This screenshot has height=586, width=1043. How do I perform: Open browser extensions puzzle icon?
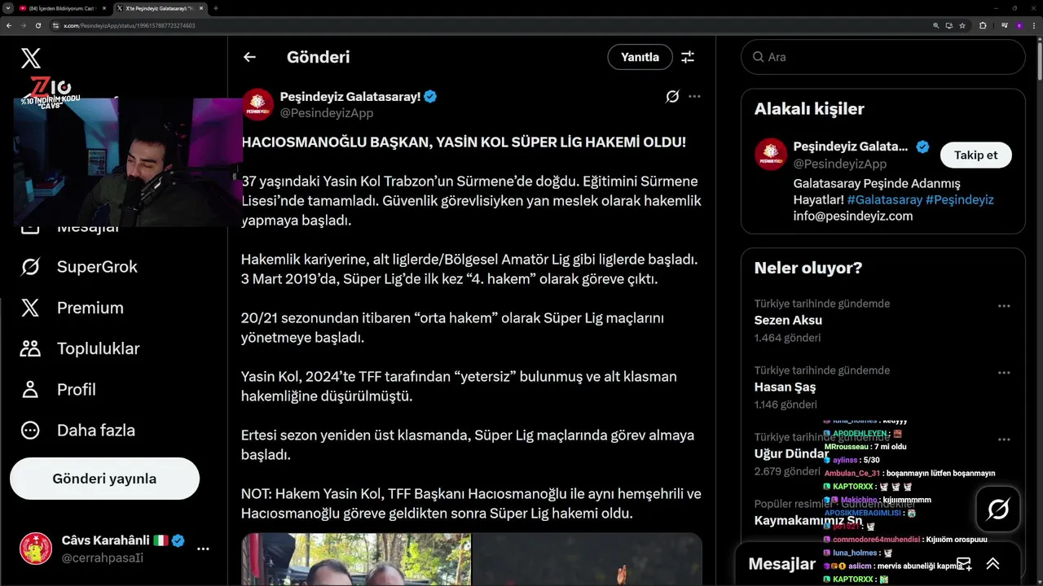pyautogui.click(x=983, y=25)
